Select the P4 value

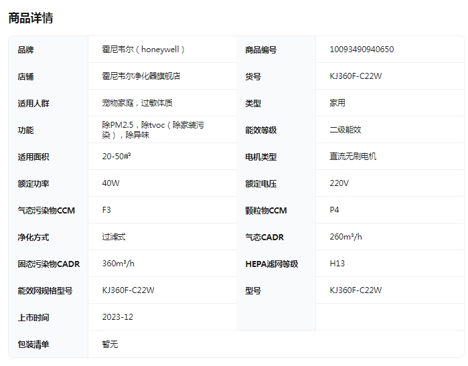[x=334, y=210]
